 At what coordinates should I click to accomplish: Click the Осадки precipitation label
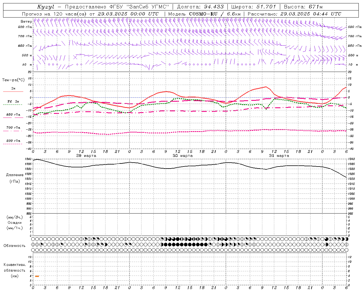tap(15, 223)
